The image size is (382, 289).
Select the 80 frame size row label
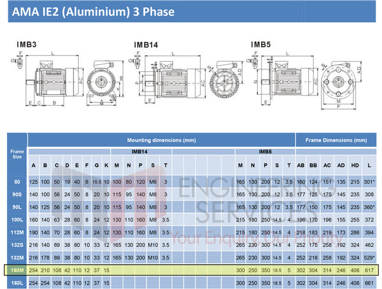coord(17,181)
